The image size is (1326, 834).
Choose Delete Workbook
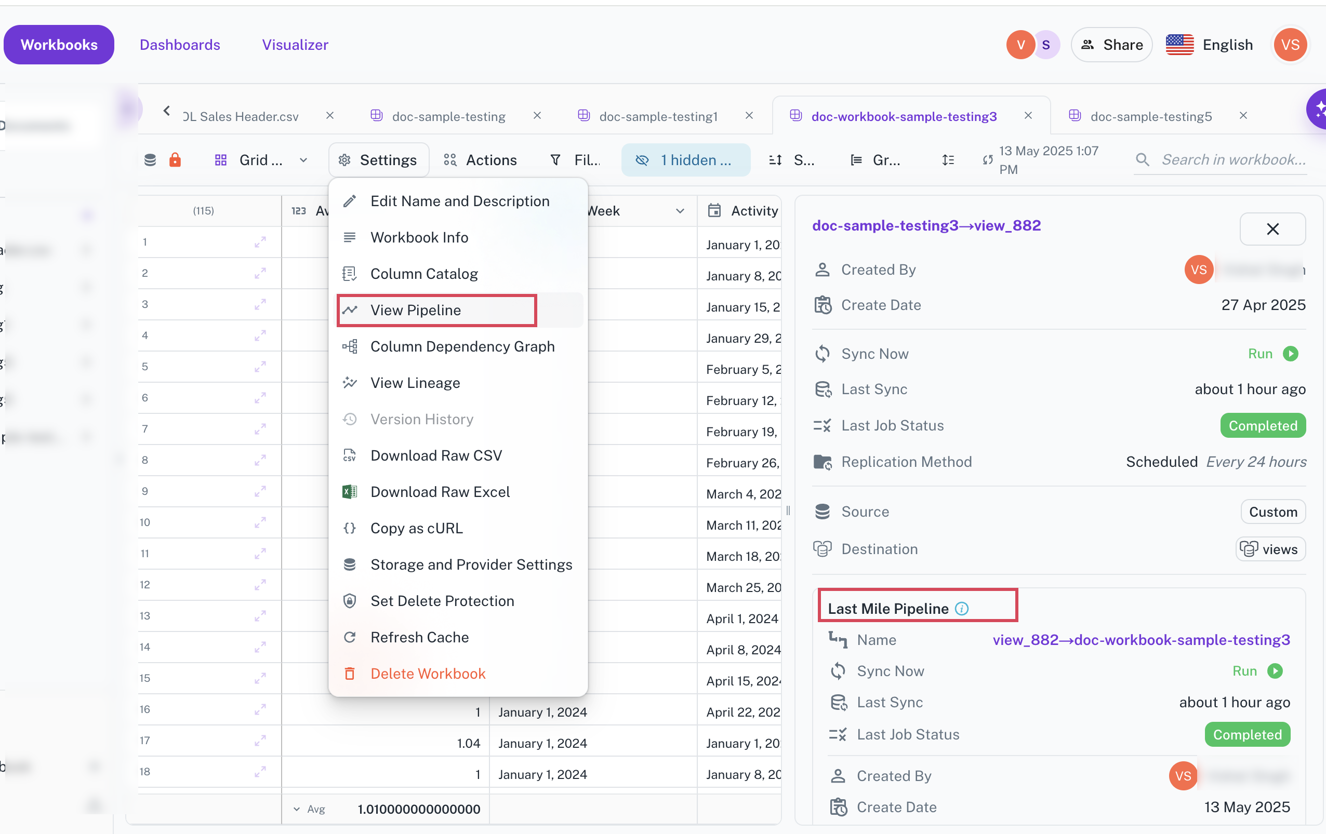click(x=458, y=673)
